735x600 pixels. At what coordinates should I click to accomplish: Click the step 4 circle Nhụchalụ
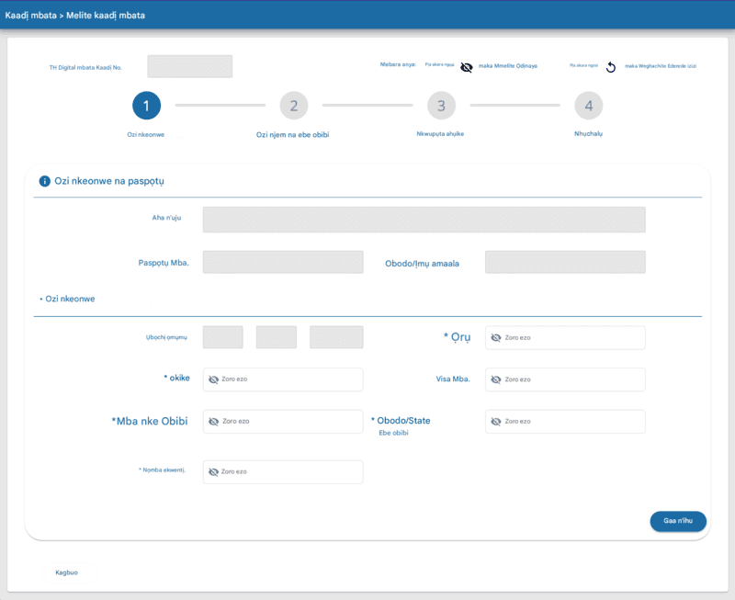coord(588,106)
